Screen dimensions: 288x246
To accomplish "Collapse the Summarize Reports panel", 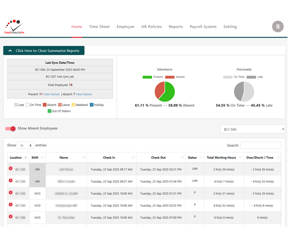I will (x=44, y=50).
